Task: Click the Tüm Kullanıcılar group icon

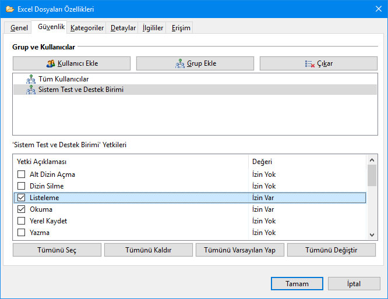Action: 31,79
